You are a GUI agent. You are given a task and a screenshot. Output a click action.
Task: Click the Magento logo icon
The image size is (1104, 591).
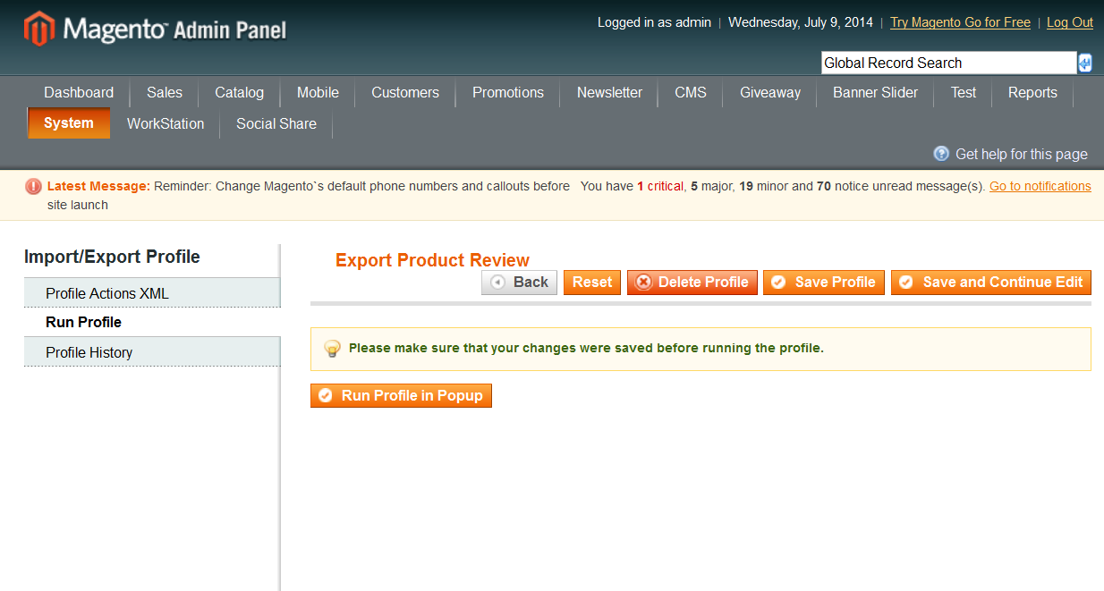pyautogui.click(x=39, y=29)
